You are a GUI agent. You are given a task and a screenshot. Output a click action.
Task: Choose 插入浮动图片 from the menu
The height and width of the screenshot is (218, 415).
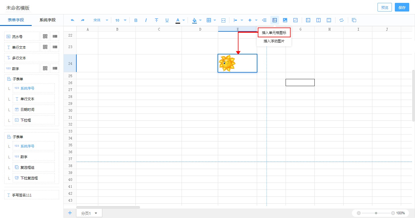(x=274, y=41)
